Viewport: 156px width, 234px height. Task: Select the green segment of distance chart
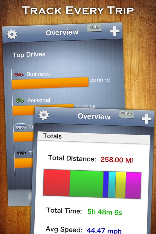[86, 184]
